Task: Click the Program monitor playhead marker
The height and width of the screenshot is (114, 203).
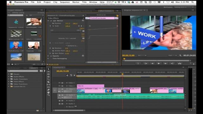Action: pyautogui.click(x=124, y=59)
